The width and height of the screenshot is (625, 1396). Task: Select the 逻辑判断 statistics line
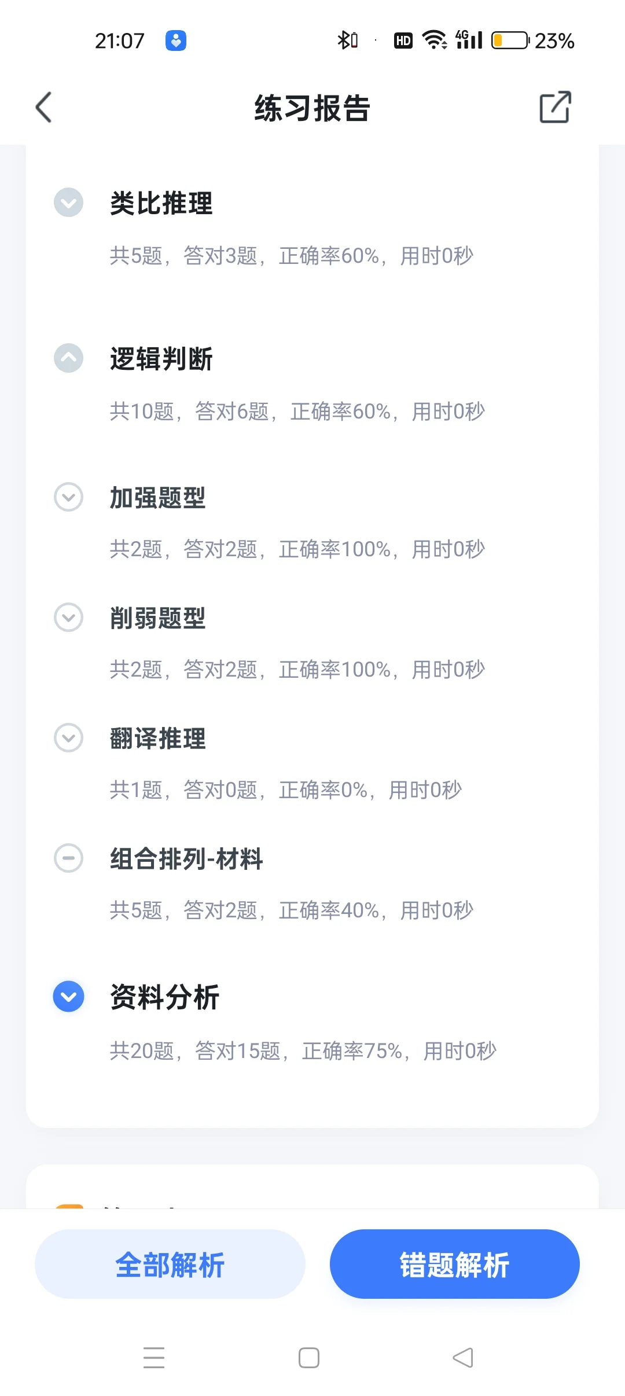pos(297,412)
